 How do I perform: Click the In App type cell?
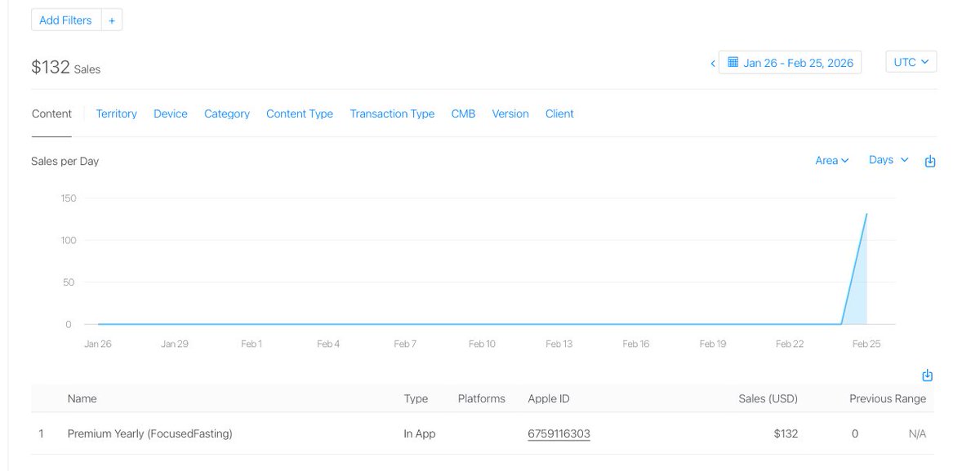click(420, 434)
